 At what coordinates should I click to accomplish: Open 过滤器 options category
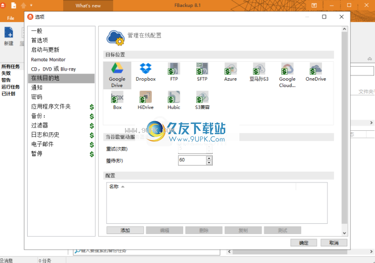(61, 125)
